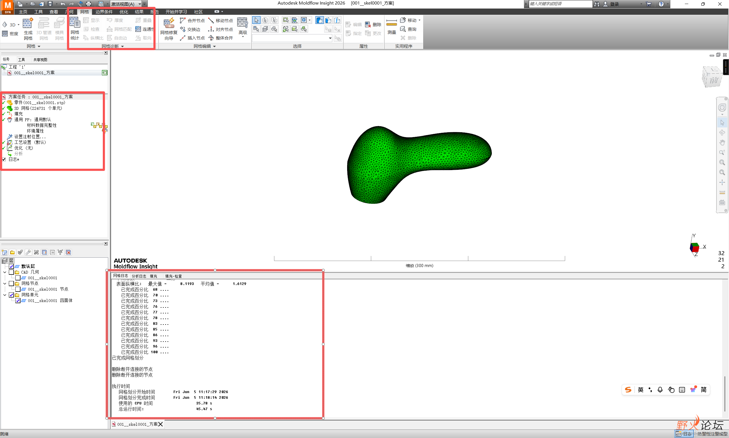Select the 整体合并 global merge tool
729x438 pixels.
click(221, 38)
